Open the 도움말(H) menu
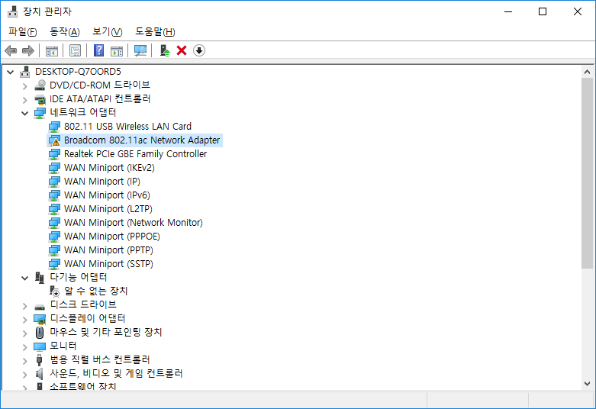 155,31
